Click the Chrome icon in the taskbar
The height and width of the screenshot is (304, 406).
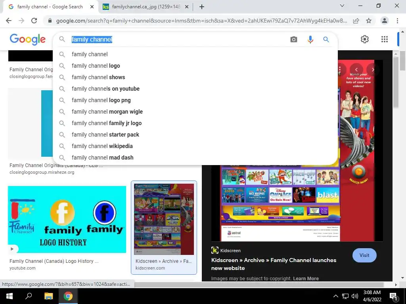tap(68, 296)
